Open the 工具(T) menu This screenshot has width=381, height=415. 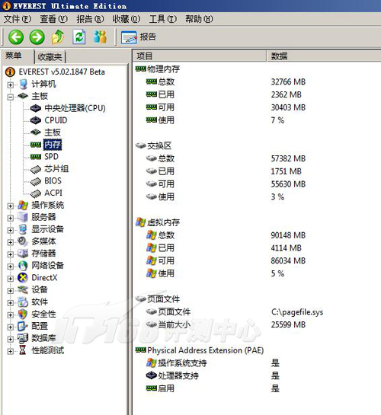coord(163,19)
